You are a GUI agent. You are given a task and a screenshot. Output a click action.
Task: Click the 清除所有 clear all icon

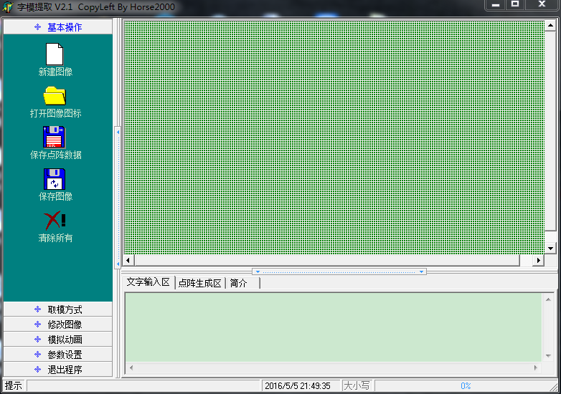55,220
